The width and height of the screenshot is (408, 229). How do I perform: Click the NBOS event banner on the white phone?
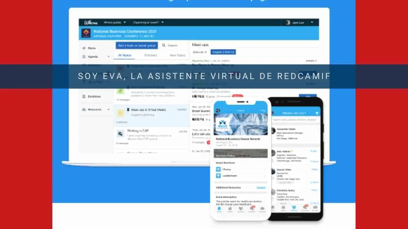coord(240,124)
